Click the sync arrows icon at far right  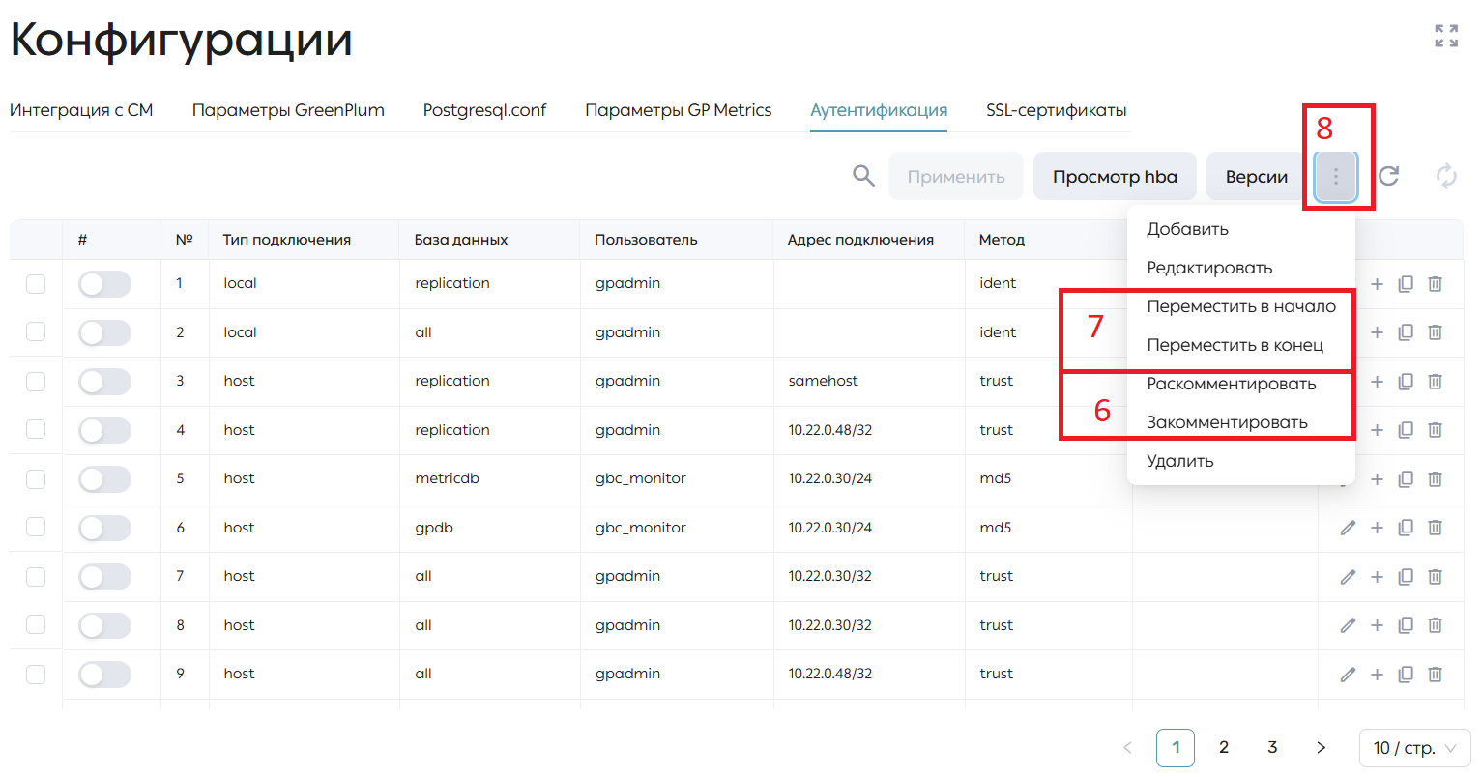point(1446,176)
